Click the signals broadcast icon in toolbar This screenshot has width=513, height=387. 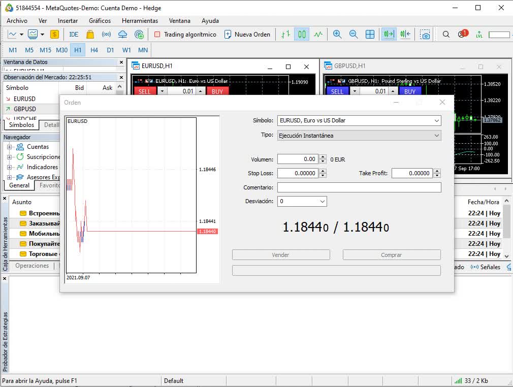click(x=106, y=35)
